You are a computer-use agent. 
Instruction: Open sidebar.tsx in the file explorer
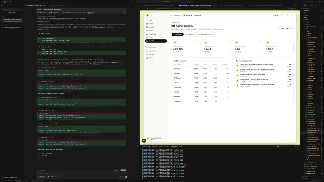click(312, 133)
